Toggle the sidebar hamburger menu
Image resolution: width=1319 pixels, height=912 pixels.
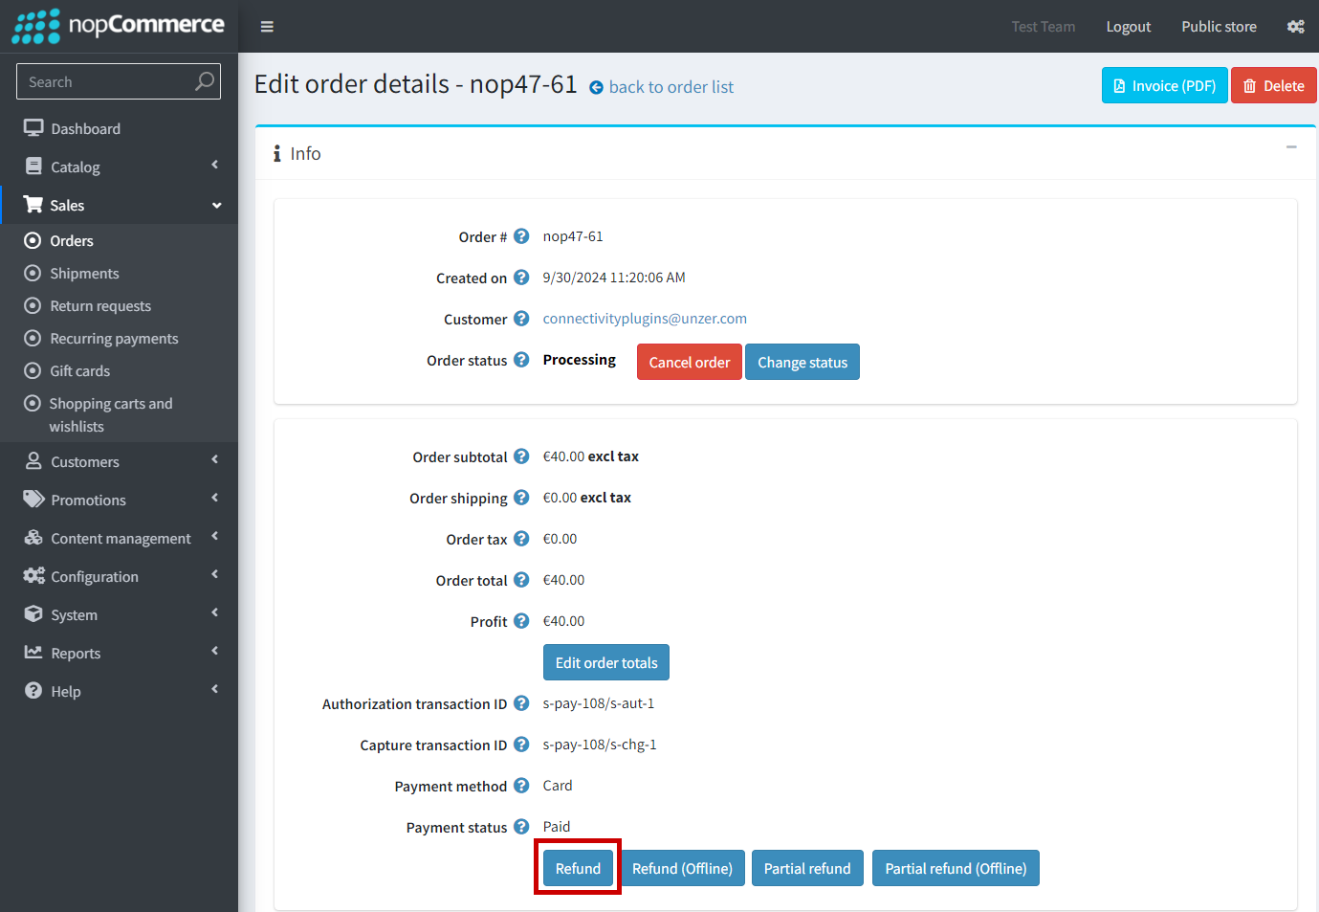point(267,27)
